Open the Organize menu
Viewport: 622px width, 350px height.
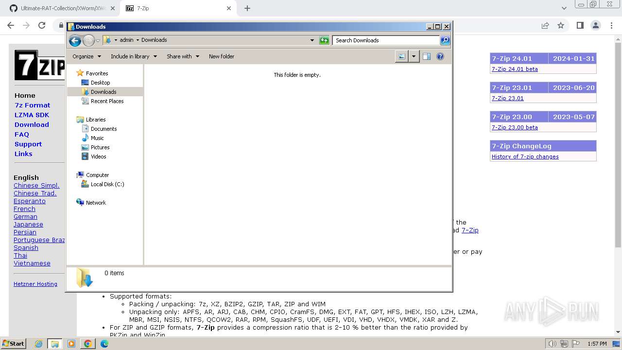[x=86, y=56]
